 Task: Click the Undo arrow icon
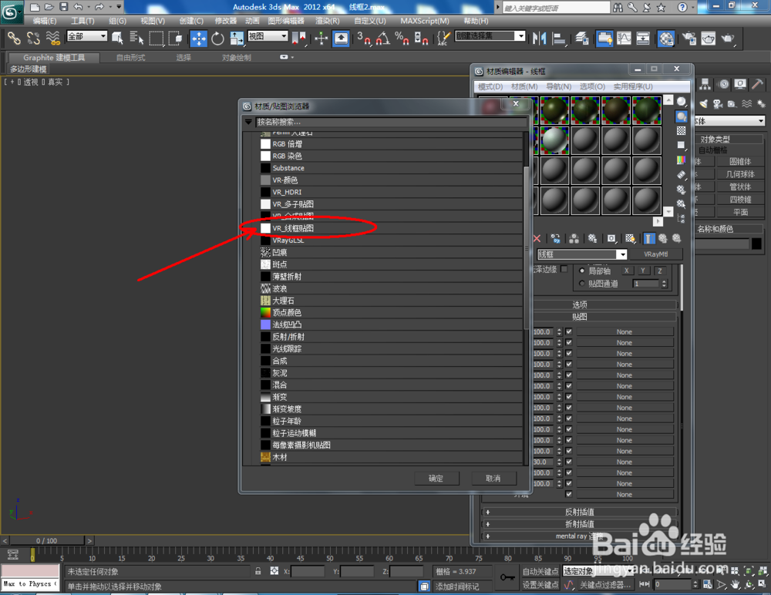pos(78,7)
